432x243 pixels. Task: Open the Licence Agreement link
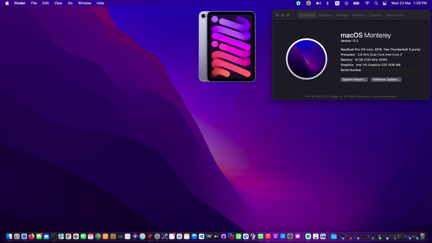coord(384,97)
